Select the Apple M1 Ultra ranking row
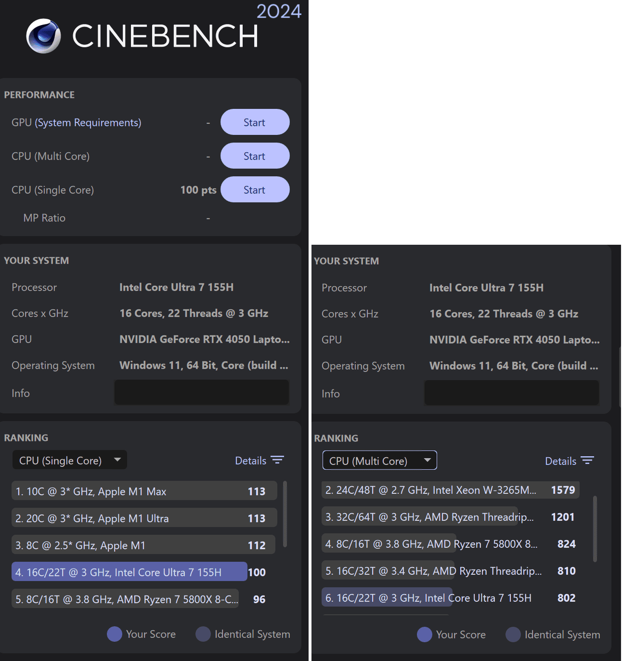This screenshot has width=622, height=661. (x=144, y=518)
